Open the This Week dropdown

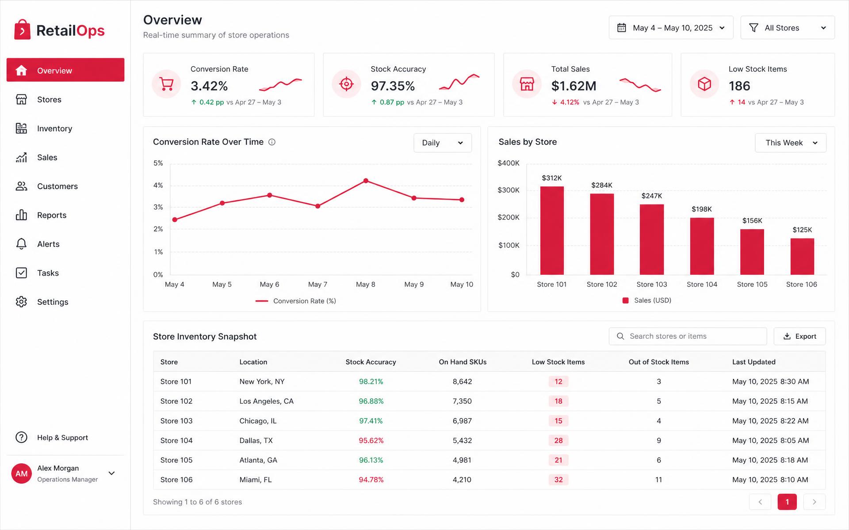click(791, 143)
